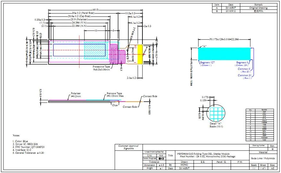Click the "Remove Tape" label in side view
This screenshot has height=173, width=281.
pyautogui.click(x=114, y=93)
